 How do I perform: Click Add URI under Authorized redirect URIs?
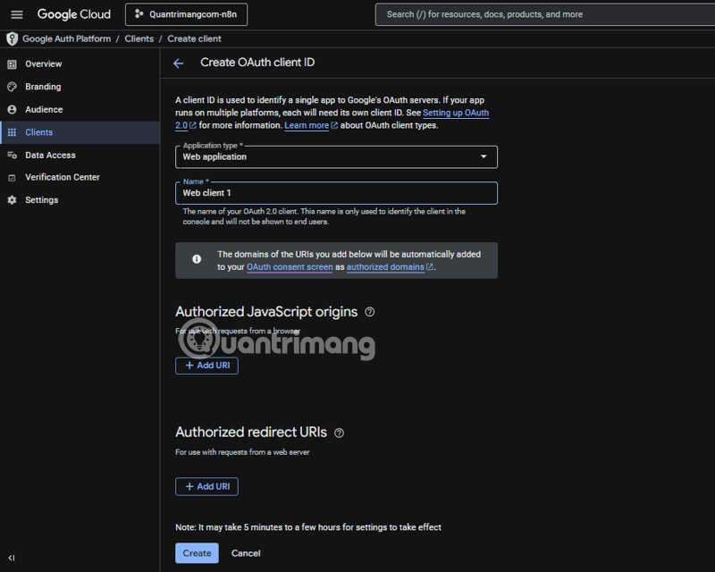tap(206, 486)
